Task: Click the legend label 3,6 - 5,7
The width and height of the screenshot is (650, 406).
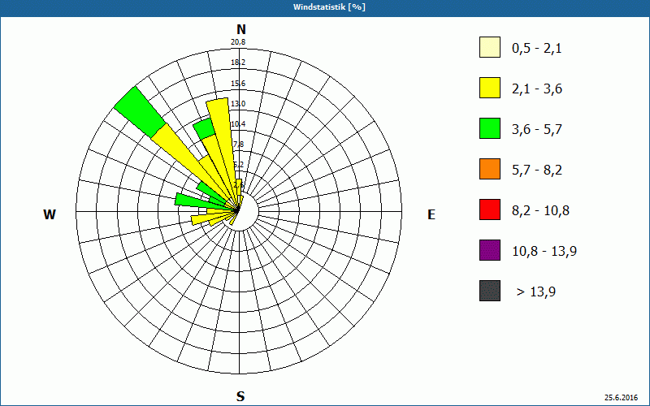Action: pos(537,130)
